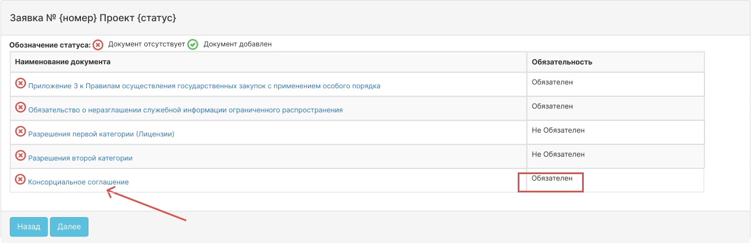The image size is (751, 244).
Task: Click red X icon beside Консорциальное соглашение
Action: [20, 180]
